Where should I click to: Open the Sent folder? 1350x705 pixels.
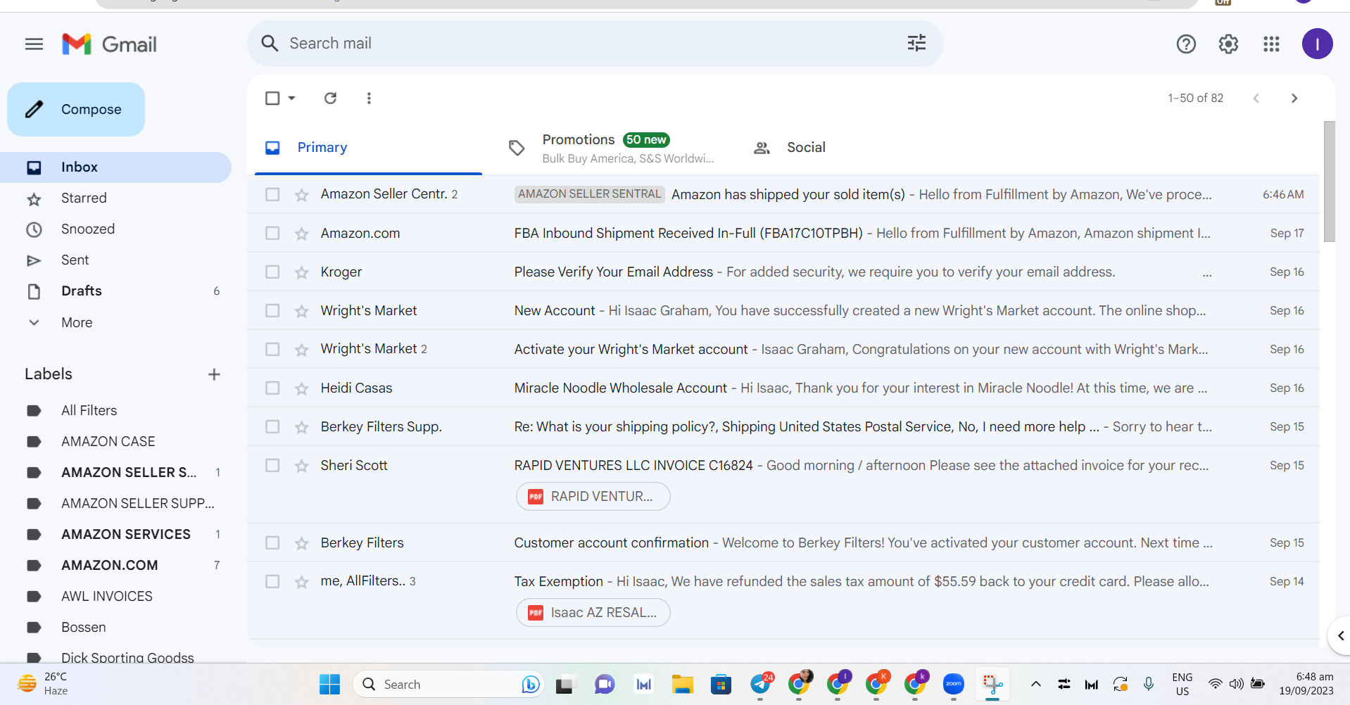(x=115, y=260)
